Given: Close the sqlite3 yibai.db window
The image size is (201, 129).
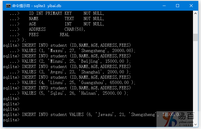Looking at the screenshot, I should click(x=192, y=6).
